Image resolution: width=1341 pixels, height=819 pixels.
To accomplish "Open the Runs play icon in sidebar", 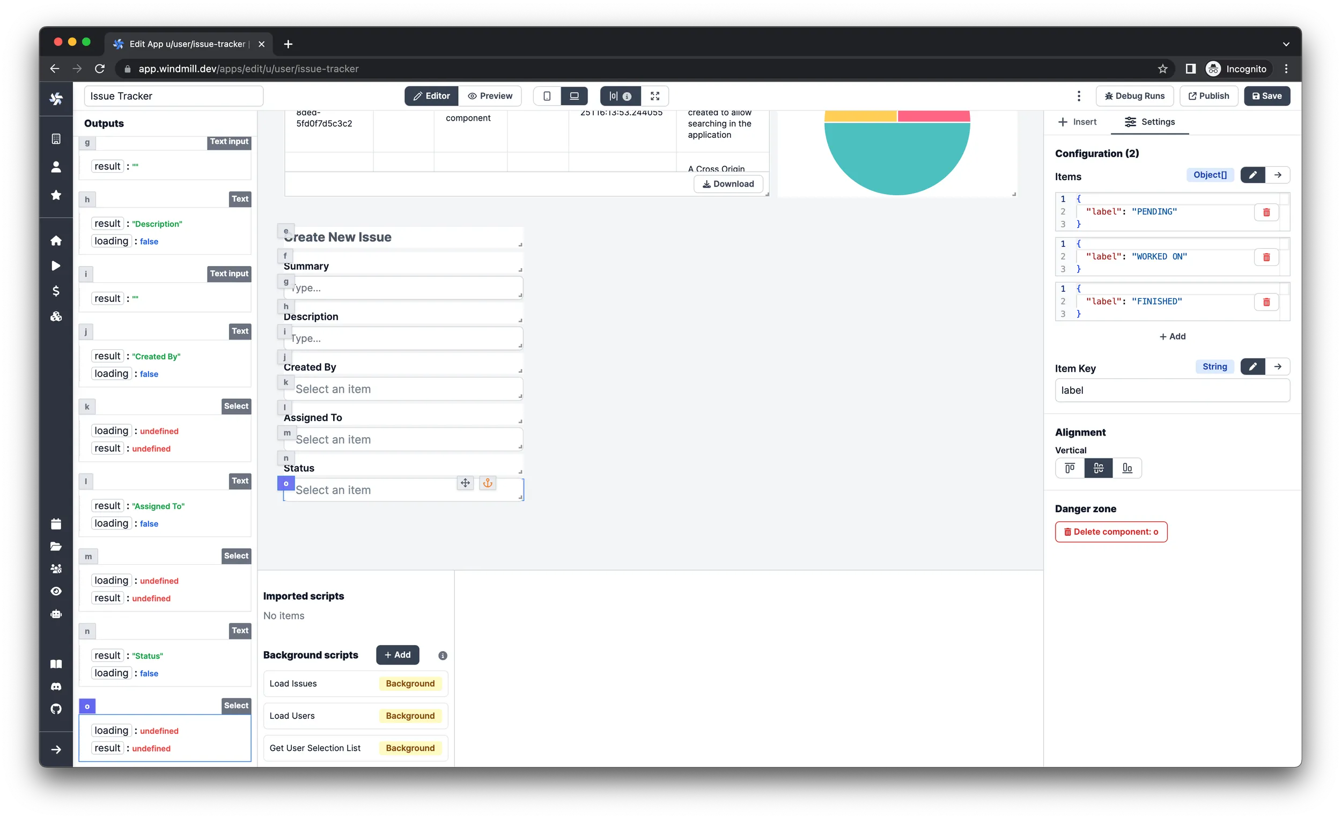I will coord(56,265).
